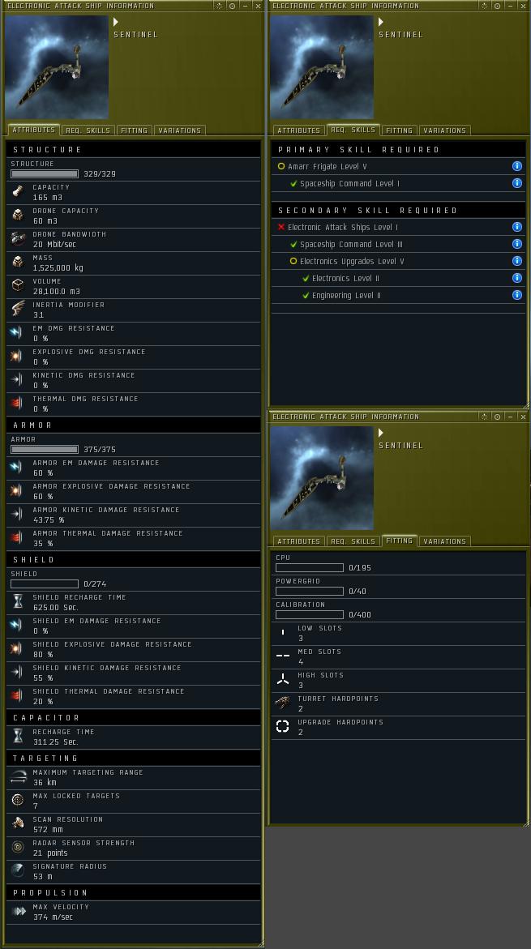Open info for Electronic Attack Ships Level I
This screenshot has height=949, width=531.
(517, 227)
